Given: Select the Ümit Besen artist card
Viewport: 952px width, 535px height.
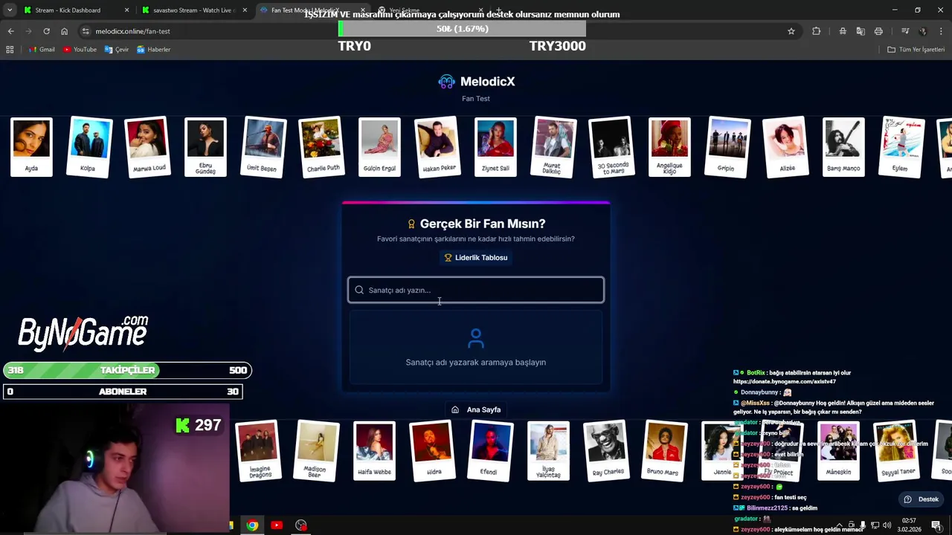Looking at the screenshot, I should pyautogui.click(x=263, y=147).
